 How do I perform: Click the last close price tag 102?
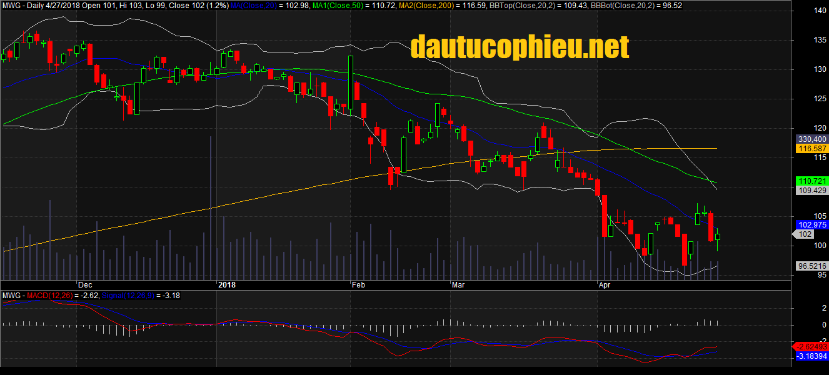click(x=805, y=234)
